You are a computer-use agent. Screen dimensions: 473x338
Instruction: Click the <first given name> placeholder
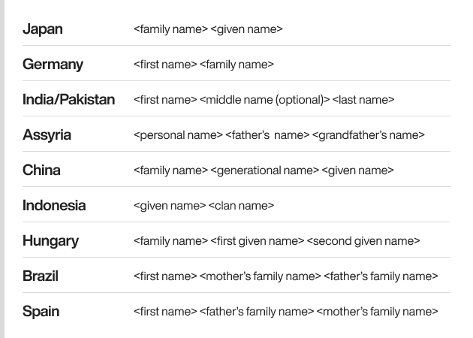[258, 241]
